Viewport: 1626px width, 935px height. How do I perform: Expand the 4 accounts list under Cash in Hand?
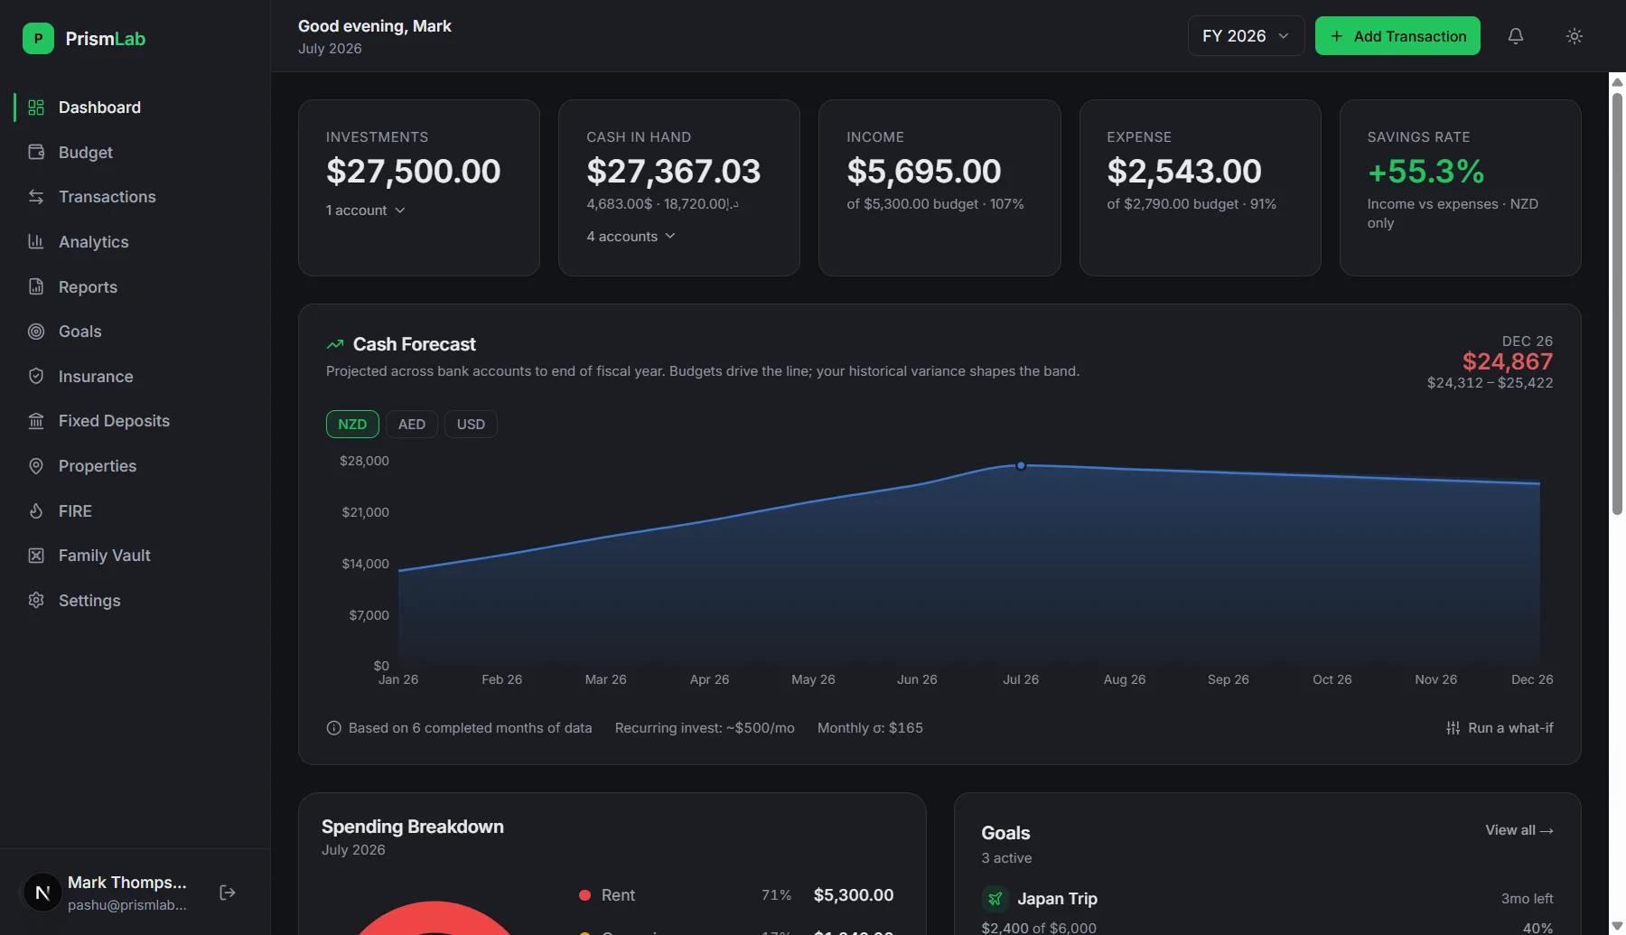coord(631,237)
